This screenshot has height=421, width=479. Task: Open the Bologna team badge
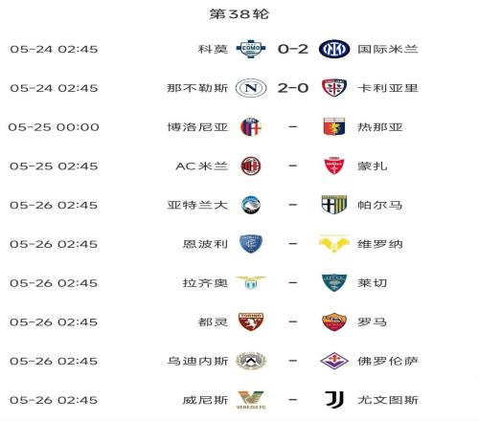[251, 127]
